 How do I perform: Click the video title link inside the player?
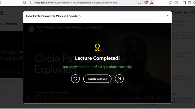tap(69, 27)
